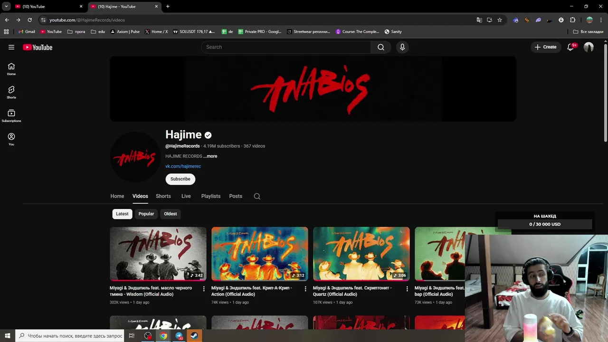Image resolution: width=608 pixels, height=342 pixels.
Task: Open the Quartz video thumbnail
Action: coord(361,254)
